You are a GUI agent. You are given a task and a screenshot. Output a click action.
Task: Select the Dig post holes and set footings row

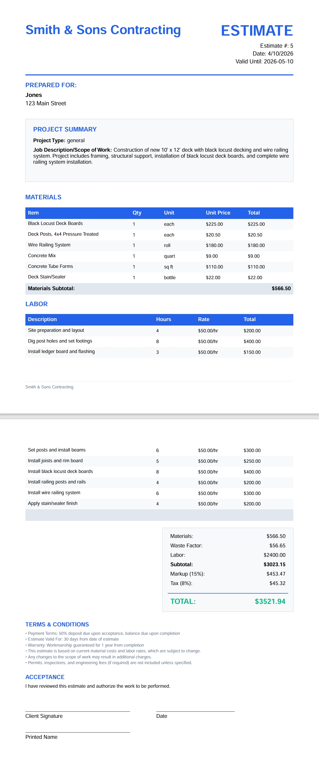click(x=159, y=341)
